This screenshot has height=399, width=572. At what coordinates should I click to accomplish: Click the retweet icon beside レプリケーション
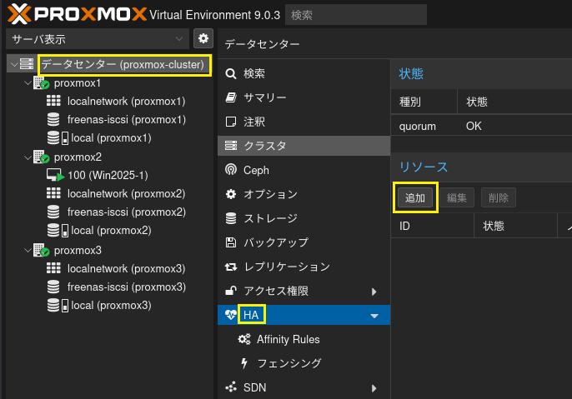(230, 267)
